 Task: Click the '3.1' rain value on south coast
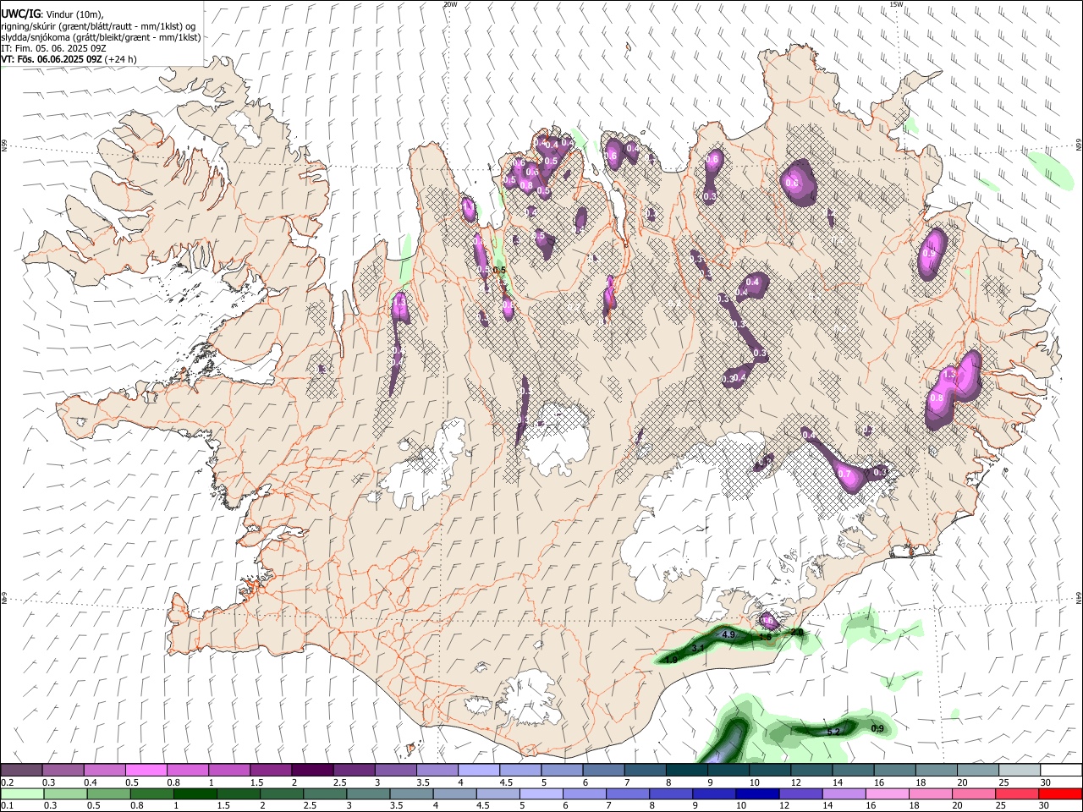click(699, 648)
